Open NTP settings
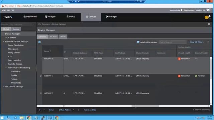214x120 pixels. [10, 56]
